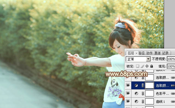
Task: Hide the 曲线 1 layer via its eye
Action: (128, 101)
